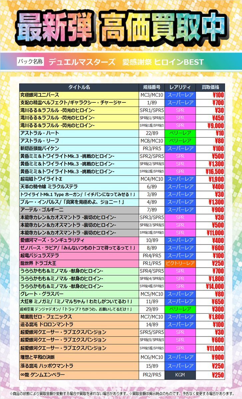Click the ¥16,500 price cell
Screen dimensions: 242x399
click(x=210, y=172)
